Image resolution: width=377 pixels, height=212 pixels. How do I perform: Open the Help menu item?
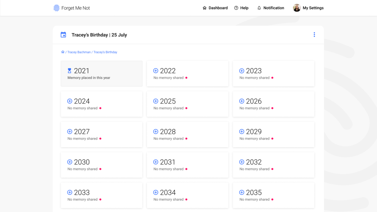point(241,8)
